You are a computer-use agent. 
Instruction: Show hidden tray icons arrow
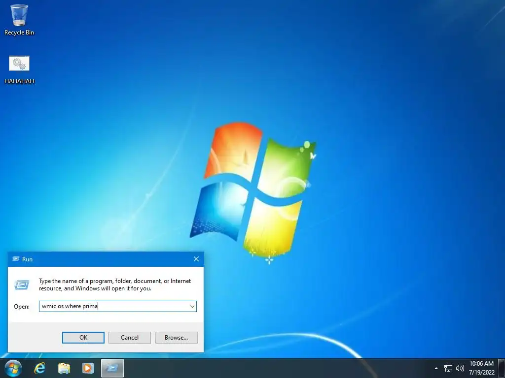[x=436, y=368]
